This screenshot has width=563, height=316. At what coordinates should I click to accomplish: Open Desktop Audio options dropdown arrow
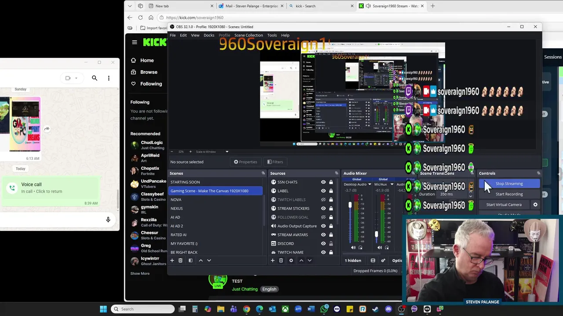(369, 184)
